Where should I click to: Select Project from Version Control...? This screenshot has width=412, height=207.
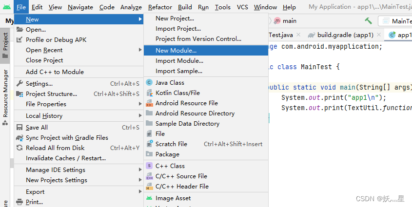tap(206, 39)
